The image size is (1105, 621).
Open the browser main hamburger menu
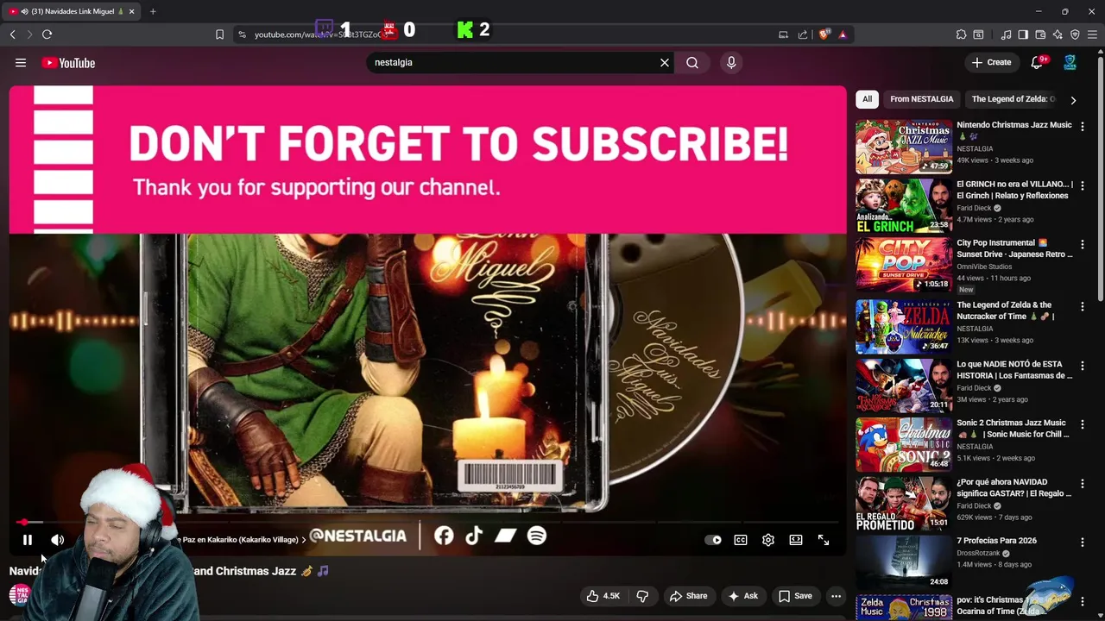click(x=1093, y=34)
